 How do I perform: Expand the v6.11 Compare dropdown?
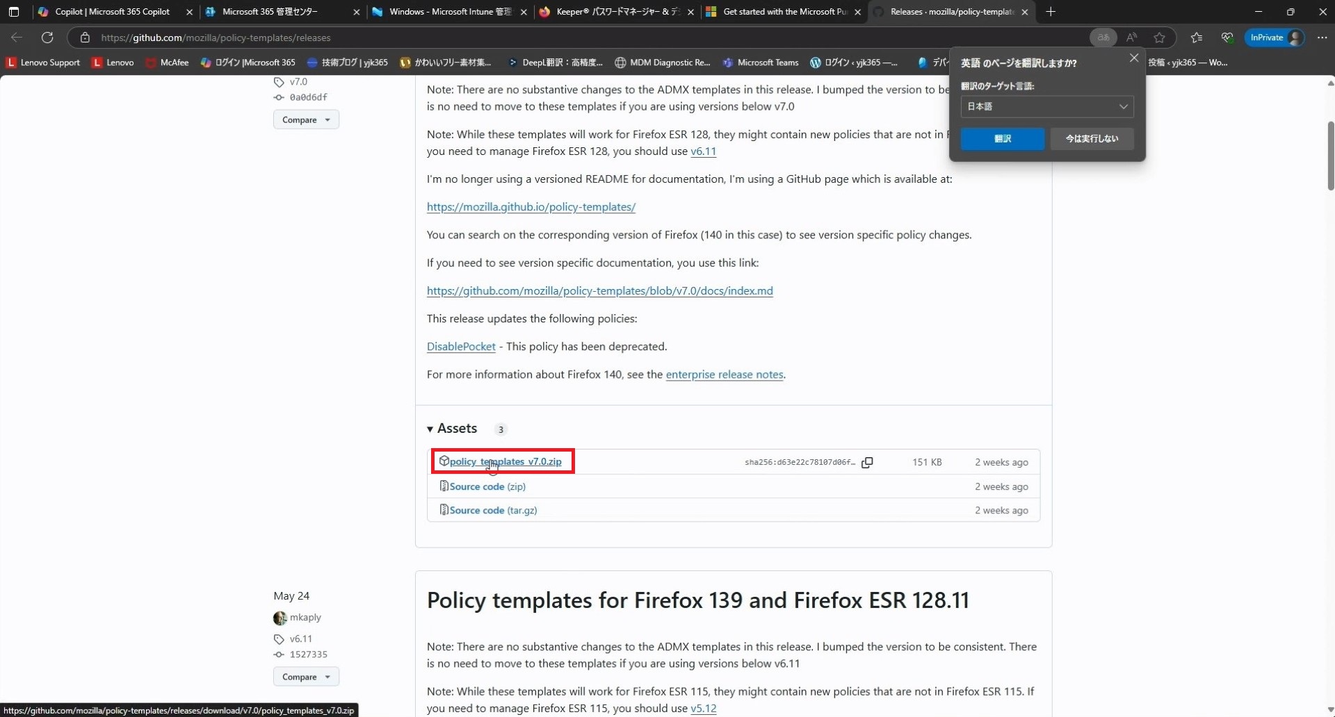point(306,677)
